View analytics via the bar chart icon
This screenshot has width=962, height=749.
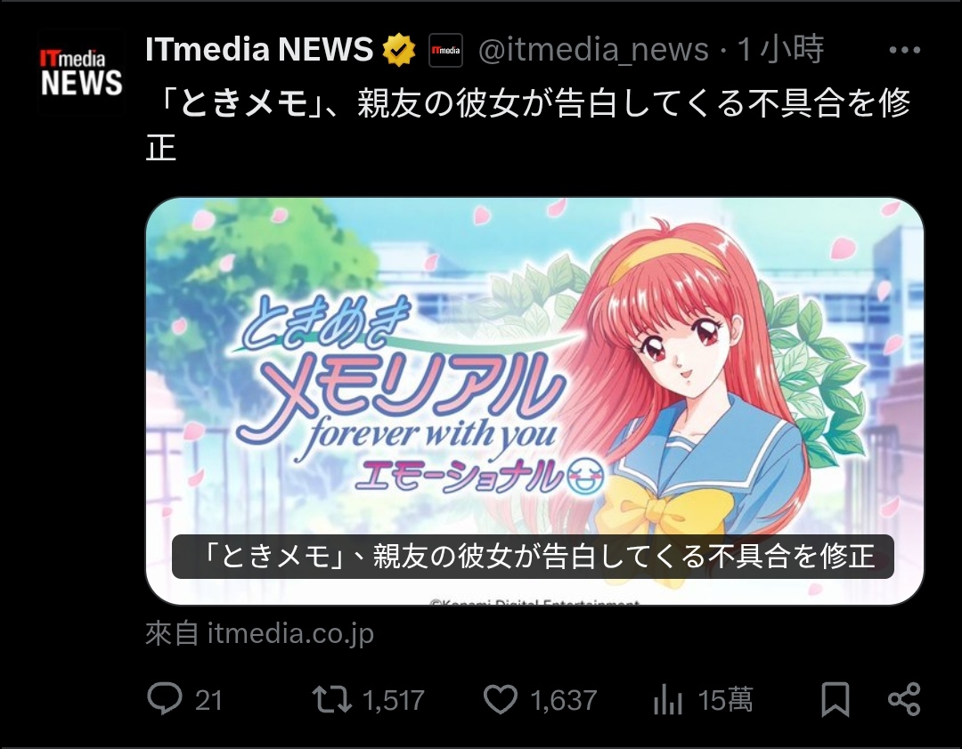coord(667,699)
